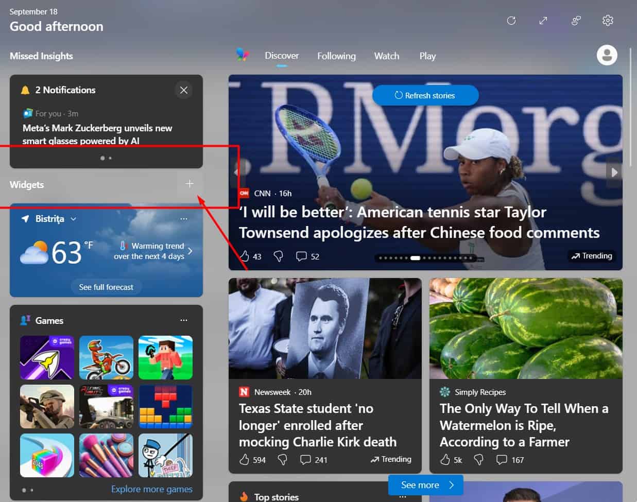Open the Moto X3M game thumbnail
Image resolution: width=637 pixels, height=502 pixels.
[106, 357]
